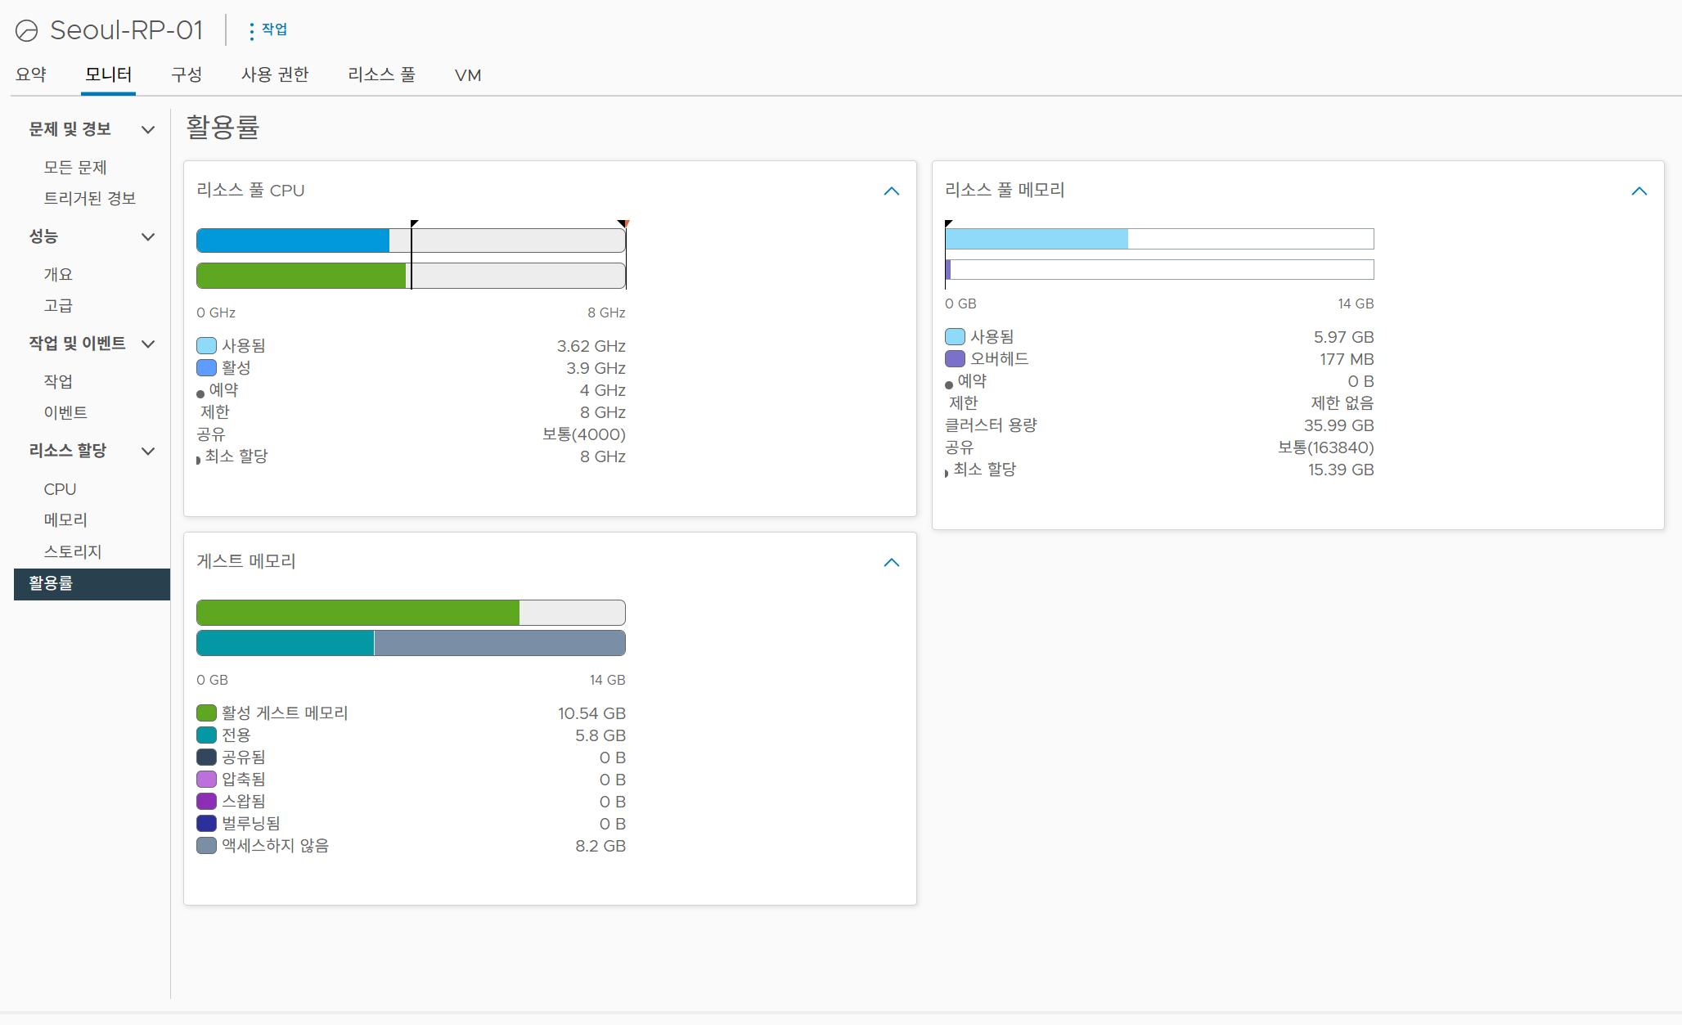
Task: Click the 전용 teal legend swatch
Action: [x=206, y=735]
